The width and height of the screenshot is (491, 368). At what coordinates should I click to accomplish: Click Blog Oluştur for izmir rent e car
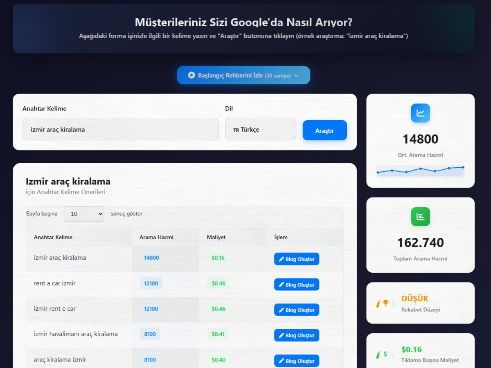click(296, 310)
